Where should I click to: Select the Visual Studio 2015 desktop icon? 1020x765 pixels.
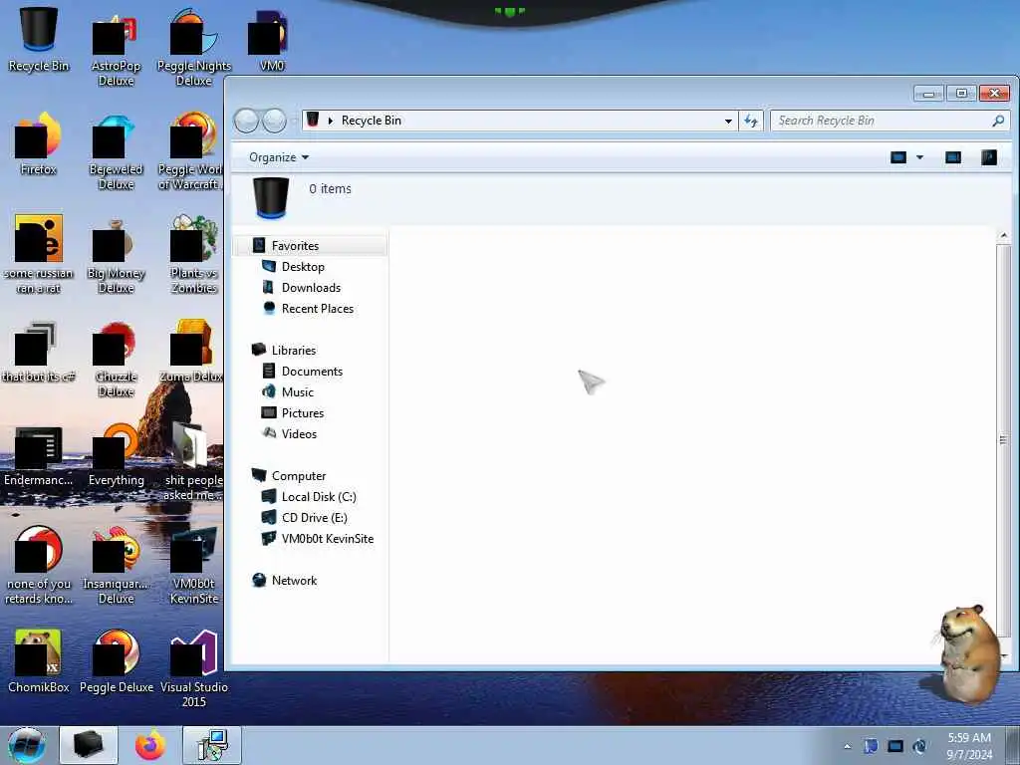click(194, 668)
